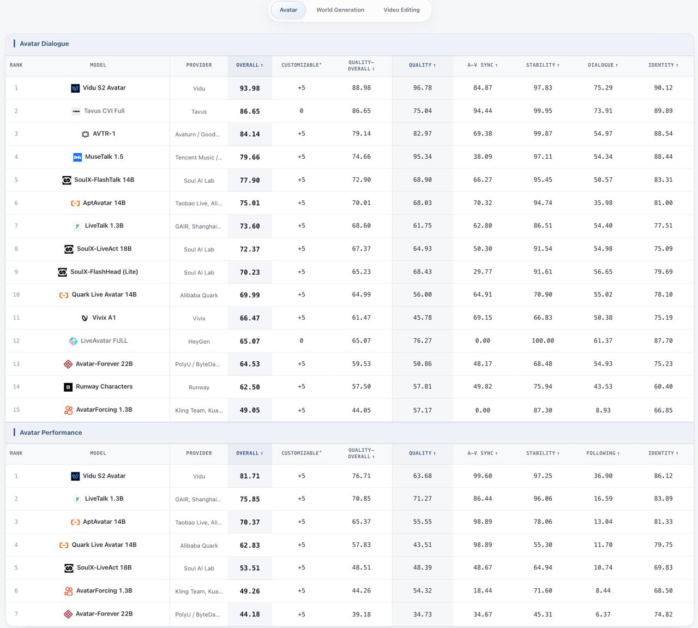The image size is (698, 628).
Task: Click Vidu S2 Avatar logo in Avatar Performance table
Action: pos(75,476)
